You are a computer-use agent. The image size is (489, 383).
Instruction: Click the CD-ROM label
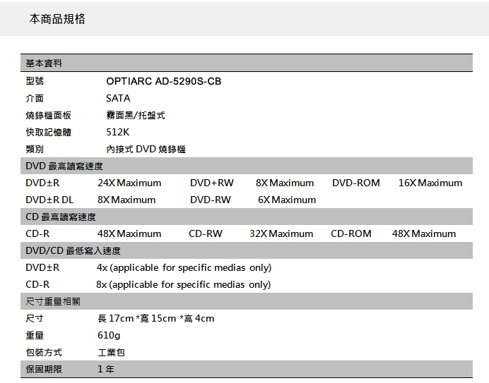point(351,233)
